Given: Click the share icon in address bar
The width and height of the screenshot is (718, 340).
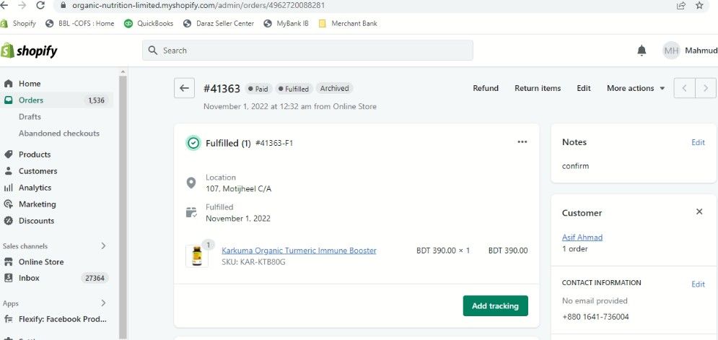Looking at the screenshot, I should pos(681,6).
